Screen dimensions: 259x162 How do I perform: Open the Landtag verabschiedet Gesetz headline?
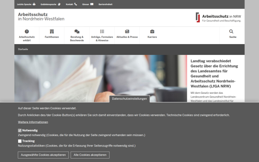[x=214, y=73]
